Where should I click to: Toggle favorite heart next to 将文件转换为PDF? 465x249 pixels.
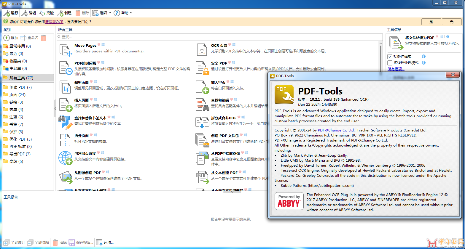point(437,37)
